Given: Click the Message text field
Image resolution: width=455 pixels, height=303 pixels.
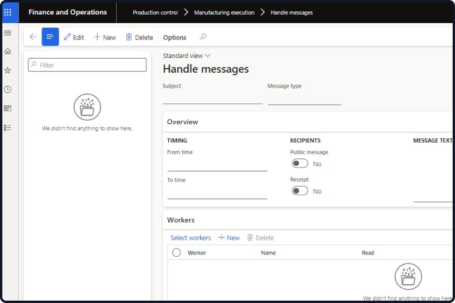Looking at the screenshot, I should click(x=433, y=174).
